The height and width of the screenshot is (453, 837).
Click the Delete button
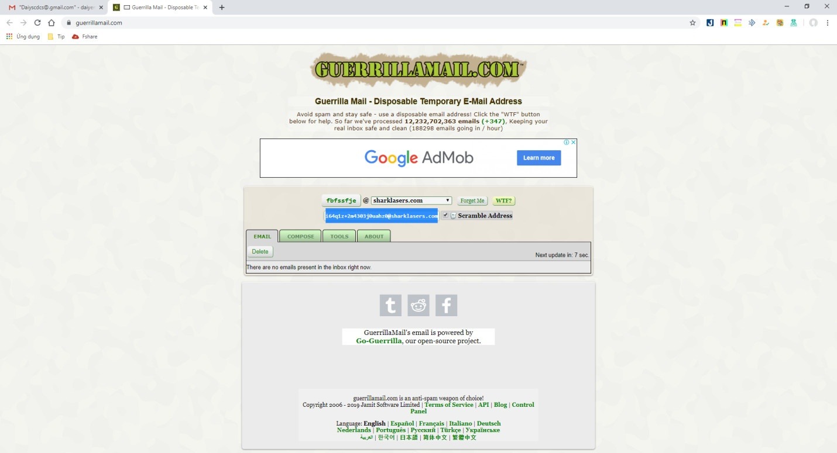click(260, 251)
